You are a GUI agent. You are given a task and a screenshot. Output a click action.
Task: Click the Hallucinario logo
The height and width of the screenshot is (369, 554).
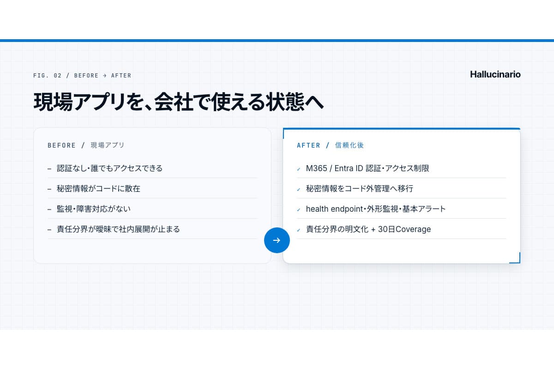click(495, 74)
